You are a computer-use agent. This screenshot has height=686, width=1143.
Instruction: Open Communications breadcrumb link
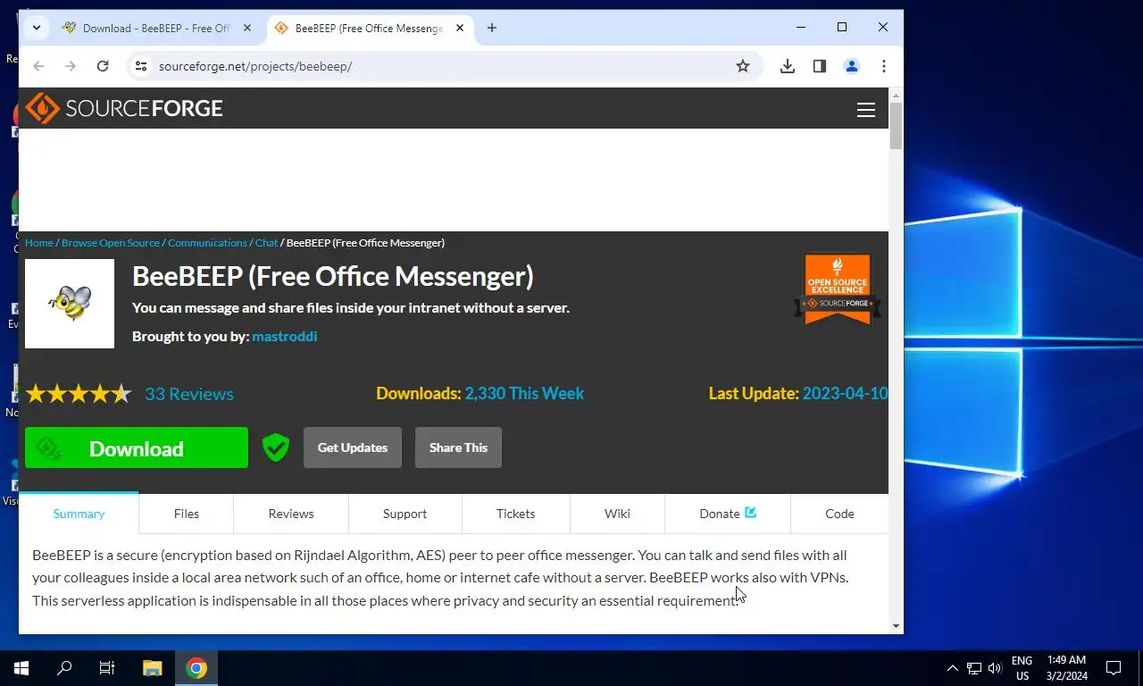(x=207, y=243)
